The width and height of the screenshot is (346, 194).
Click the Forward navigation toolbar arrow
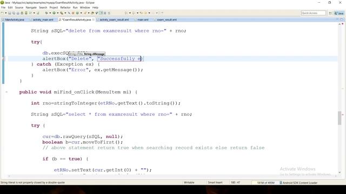click(x=153, y=13)
